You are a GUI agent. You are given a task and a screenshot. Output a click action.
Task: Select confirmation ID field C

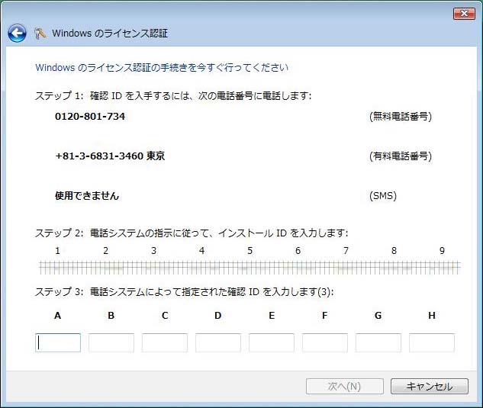(165, 342)
